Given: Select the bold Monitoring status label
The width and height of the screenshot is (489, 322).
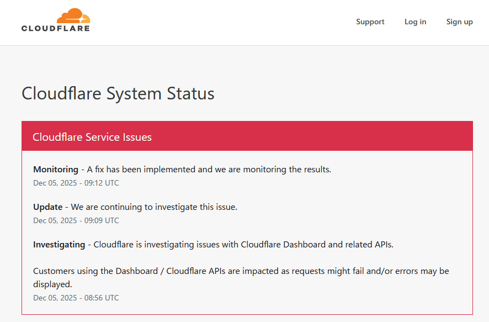Looking at the screenshot, I should [x=56, y=169].
